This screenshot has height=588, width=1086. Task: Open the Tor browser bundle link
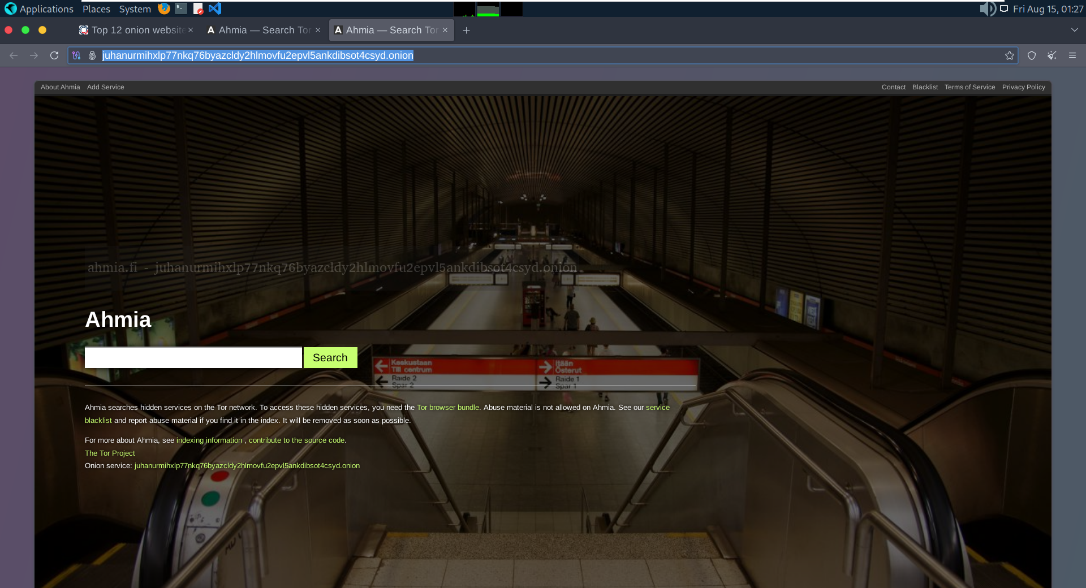coord(447,407)
